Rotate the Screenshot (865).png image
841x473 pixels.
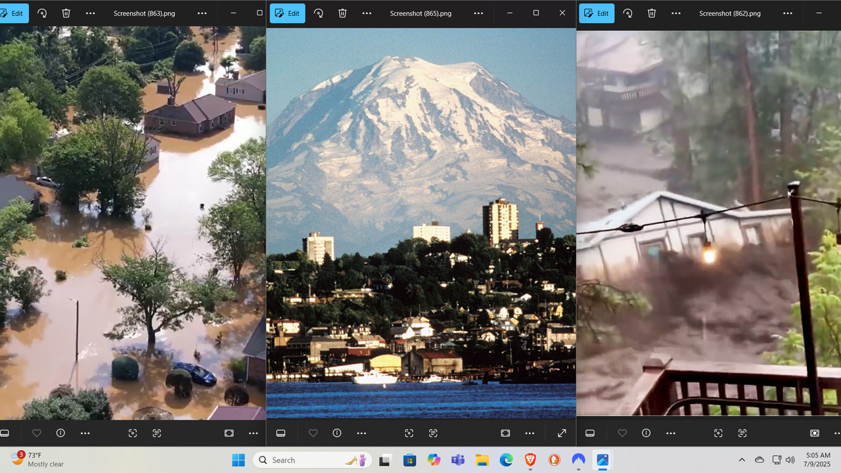[x=319, y=13]
